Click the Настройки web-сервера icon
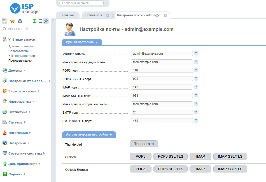The height and width of the screenshot is (182, 266). 4,81
